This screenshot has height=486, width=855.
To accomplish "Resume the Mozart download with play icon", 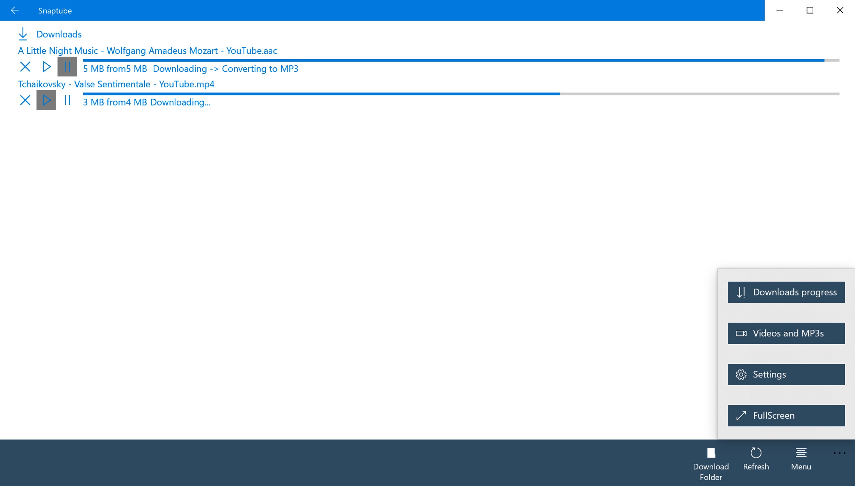I will [x=46, y=67].
